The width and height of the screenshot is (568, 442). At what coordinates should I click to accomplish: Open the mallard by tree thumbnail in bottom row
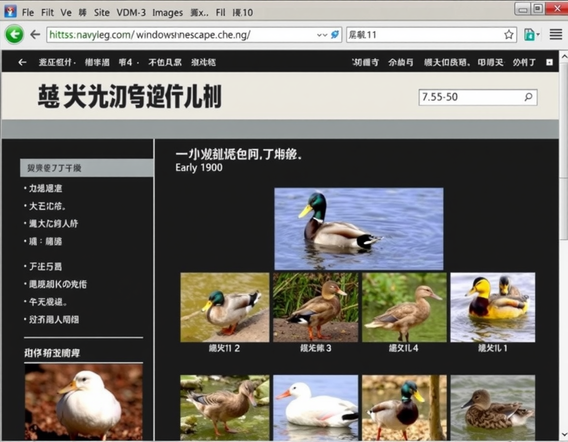coord(404,407)
